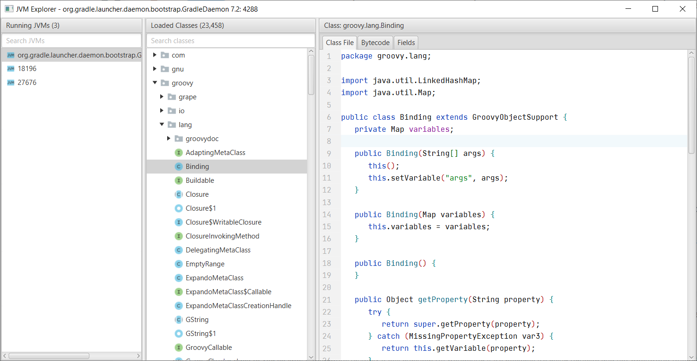This screenshot has height=361, width=697.
Task: Focus the Search JVMs field
Action: [72, 41]
